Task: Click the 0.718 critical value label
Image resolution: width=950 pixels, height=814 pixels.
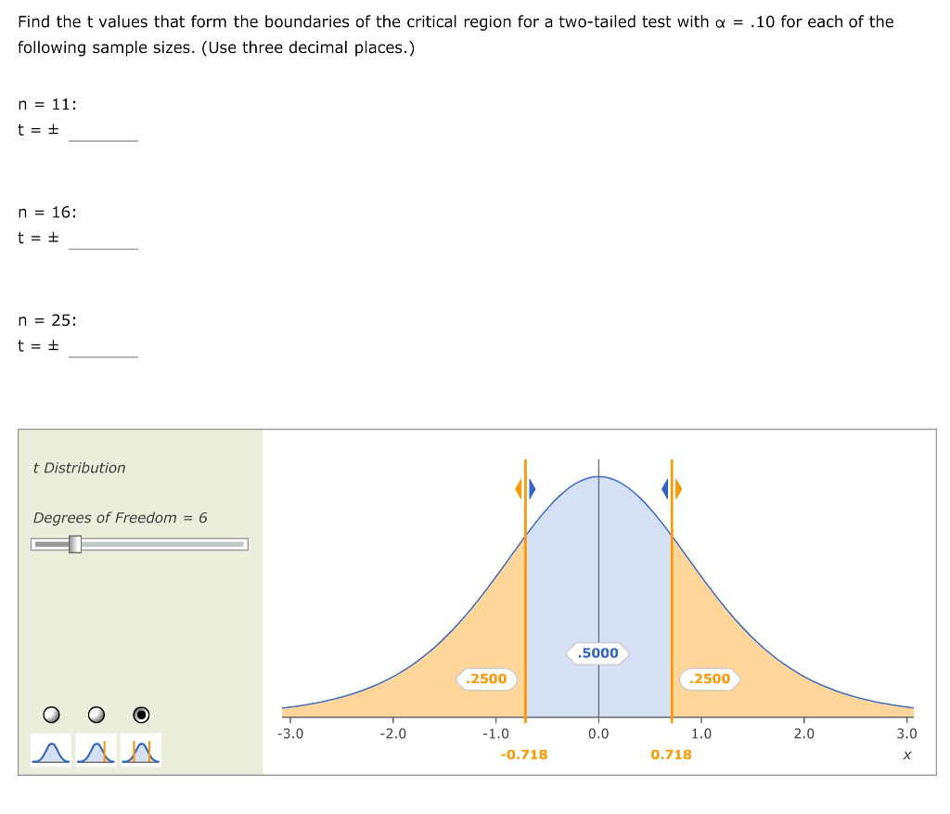Action: [671, 755]
